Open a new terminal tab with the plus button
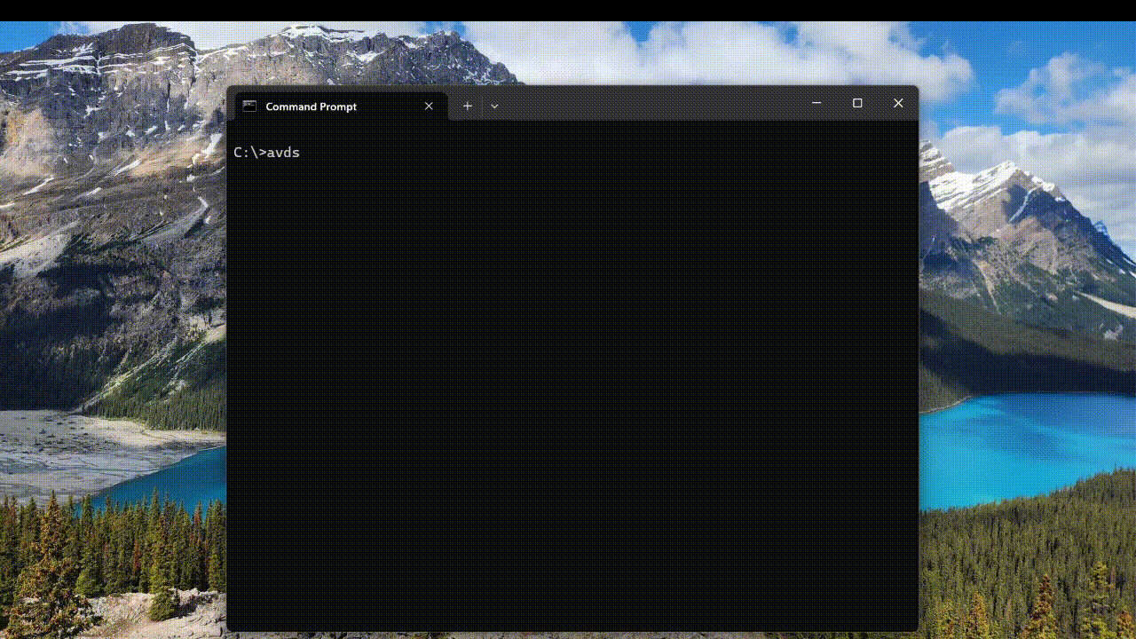 [468, 106]
